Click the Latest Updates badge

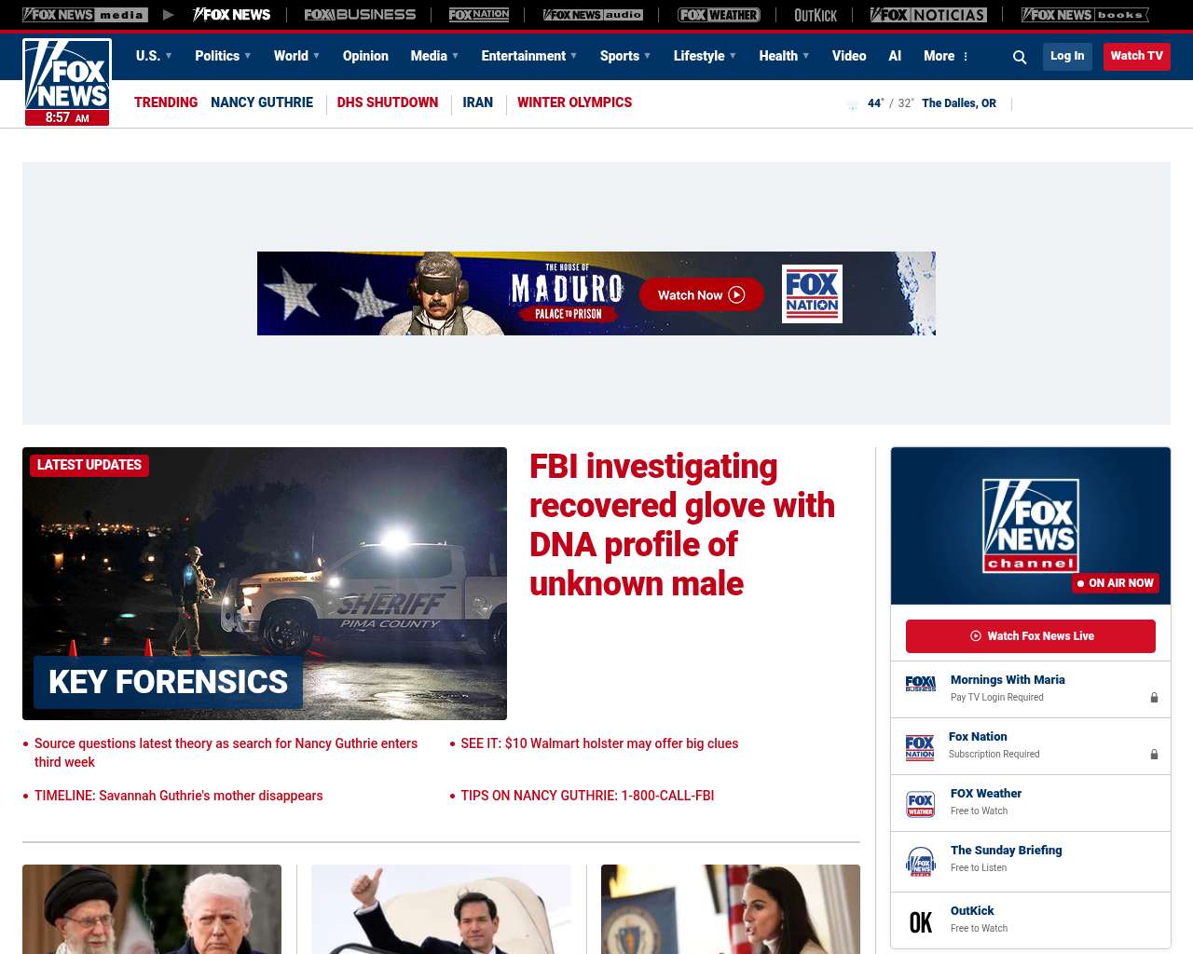click(89, 465)
